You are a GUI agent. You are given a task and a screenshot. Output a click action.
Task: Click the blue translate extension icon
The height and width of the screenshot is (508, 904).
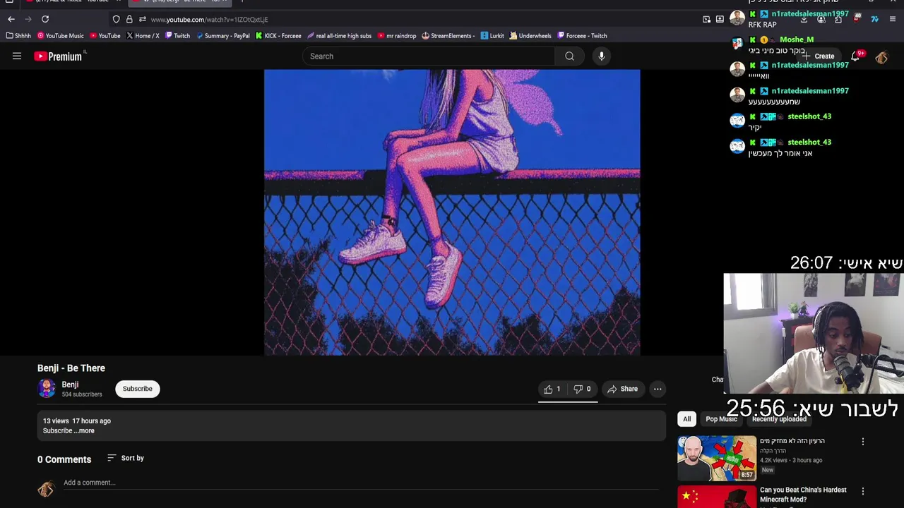tap(874, 19)
